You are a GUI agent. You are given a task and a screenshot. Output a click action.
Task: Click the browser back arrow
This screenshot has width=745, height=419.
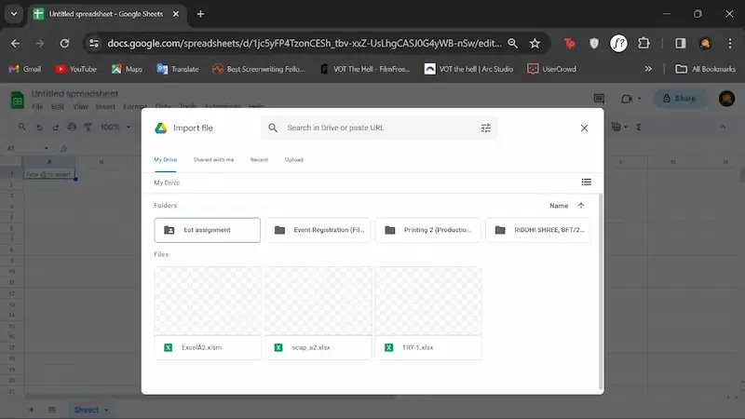coord(15,43)
